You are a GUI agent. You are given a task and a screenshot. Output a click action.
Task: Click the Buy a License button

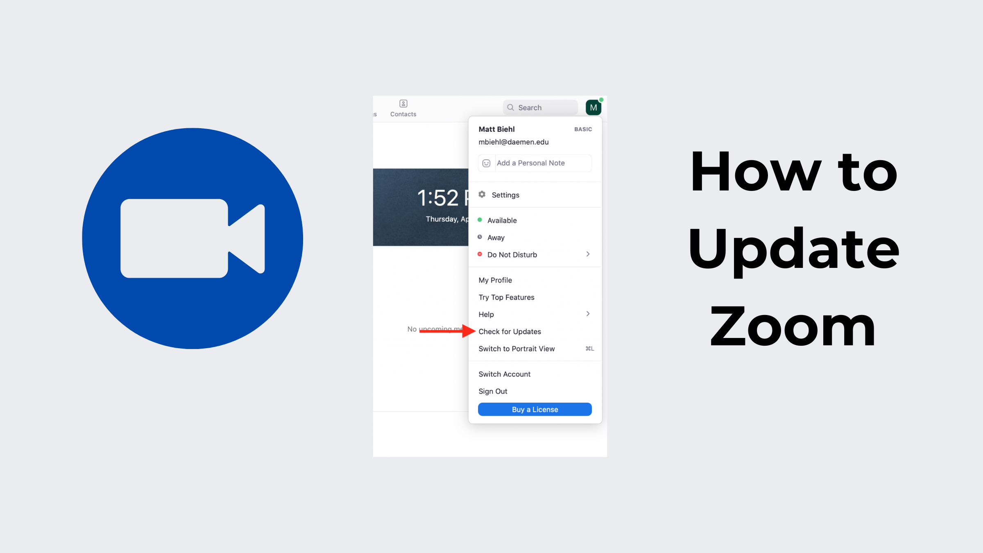point(535,409)
